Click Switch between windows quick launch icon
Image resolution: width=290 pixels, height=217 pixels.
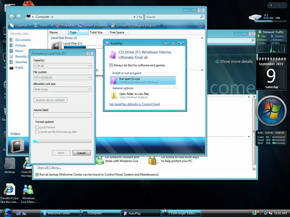(x=24, y=213)
